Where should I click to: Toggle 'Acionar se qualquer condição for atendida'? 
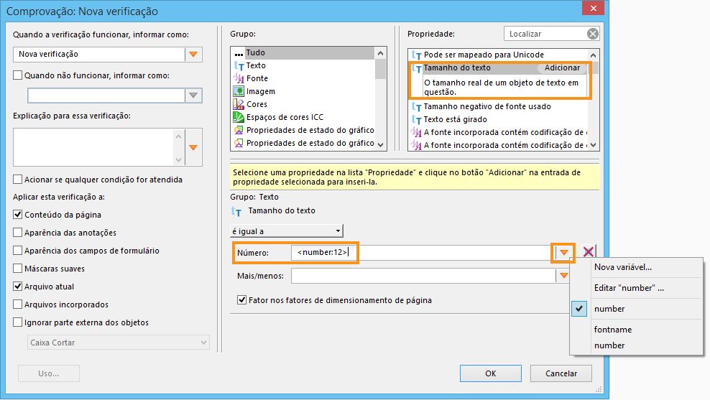coord(18,180)
